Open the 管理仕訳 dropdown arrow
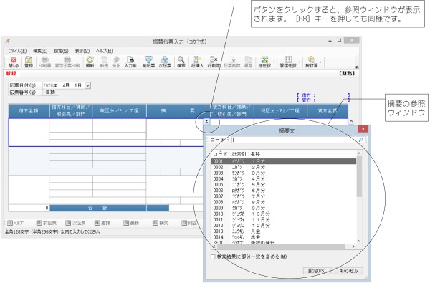The width and height of the screenshot is (430, 283). pos(299,62)
